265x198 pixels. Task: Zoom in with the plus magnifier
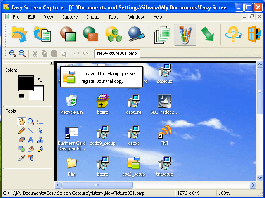tap(13, 54)
